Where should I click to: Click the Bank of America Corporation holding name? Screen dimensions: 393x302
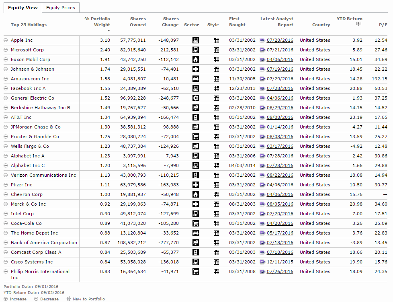44,243
